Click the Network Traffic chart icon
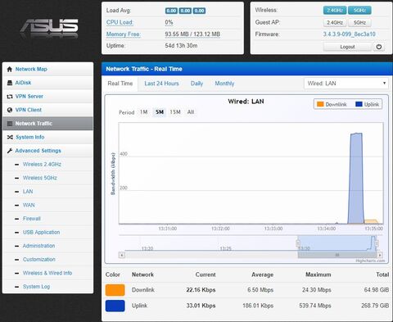The width and height of the screenshot is (393, 322). (10, 124)
